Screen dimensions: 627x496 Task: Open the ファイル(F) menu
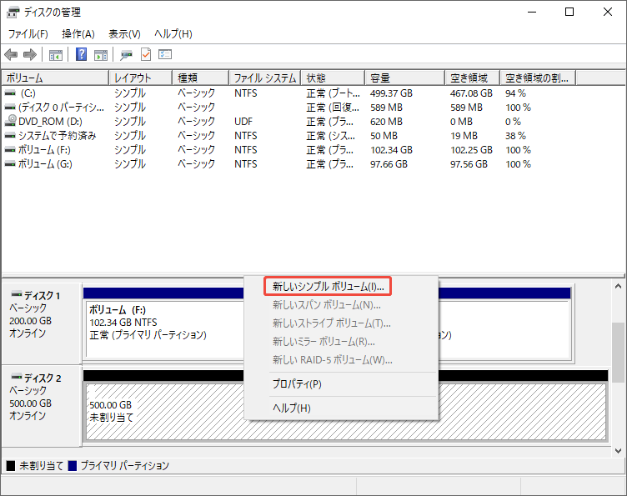[28, 34]
